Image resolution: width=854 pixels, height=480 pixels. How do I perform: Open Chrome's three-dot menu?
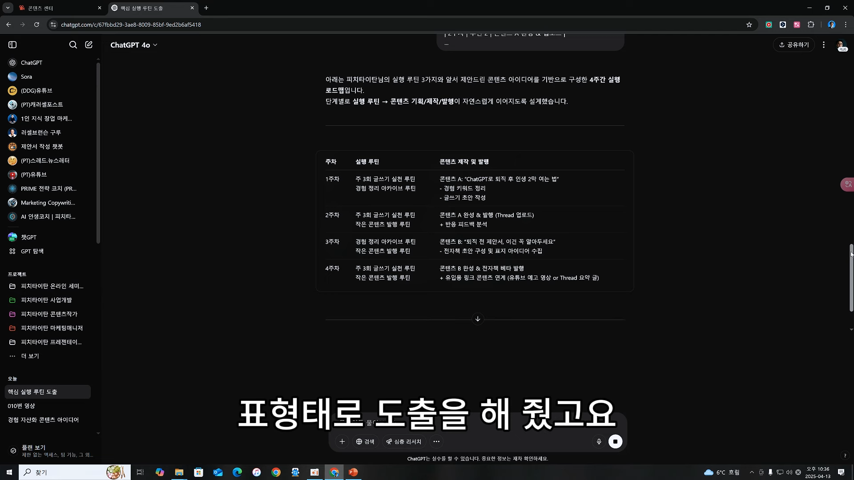tap(846, 24)
